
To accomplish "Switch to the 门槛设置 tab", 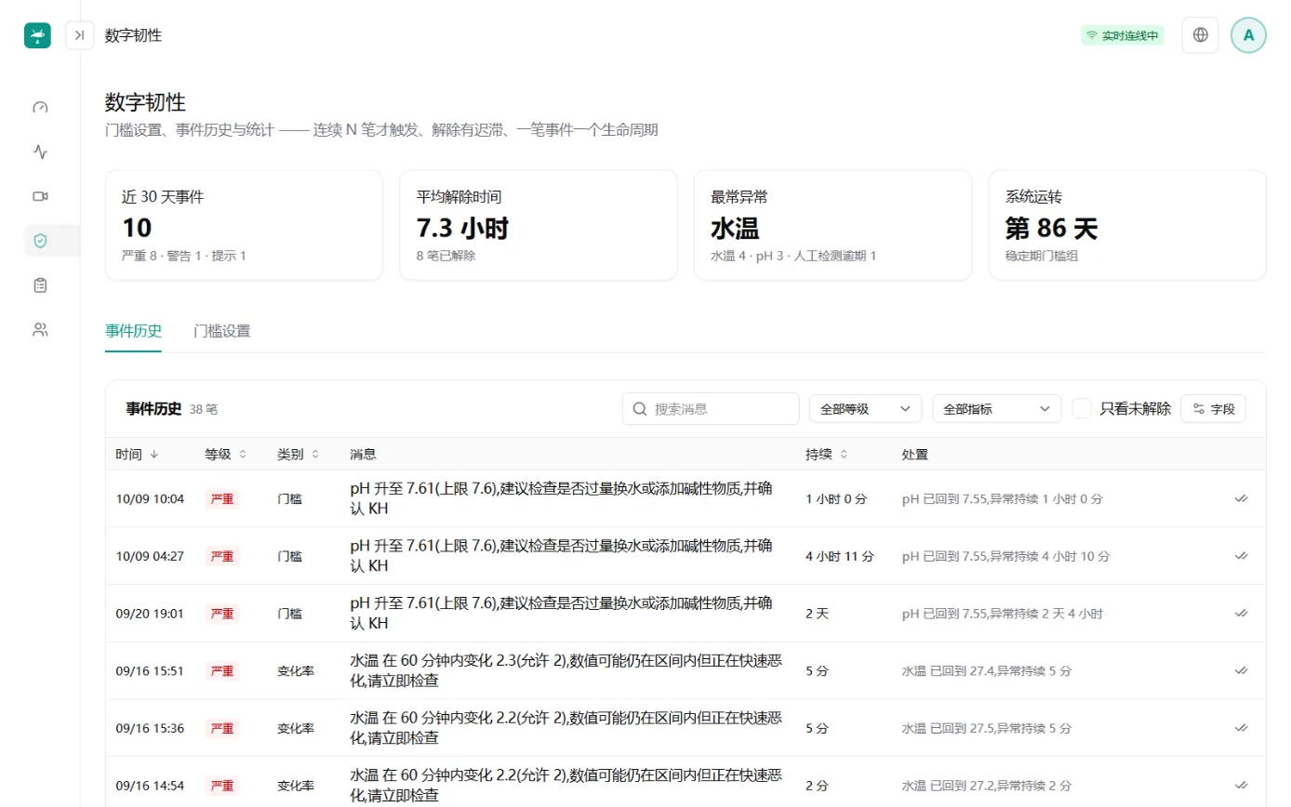I will pyautogui.click(x=221, y=331).
